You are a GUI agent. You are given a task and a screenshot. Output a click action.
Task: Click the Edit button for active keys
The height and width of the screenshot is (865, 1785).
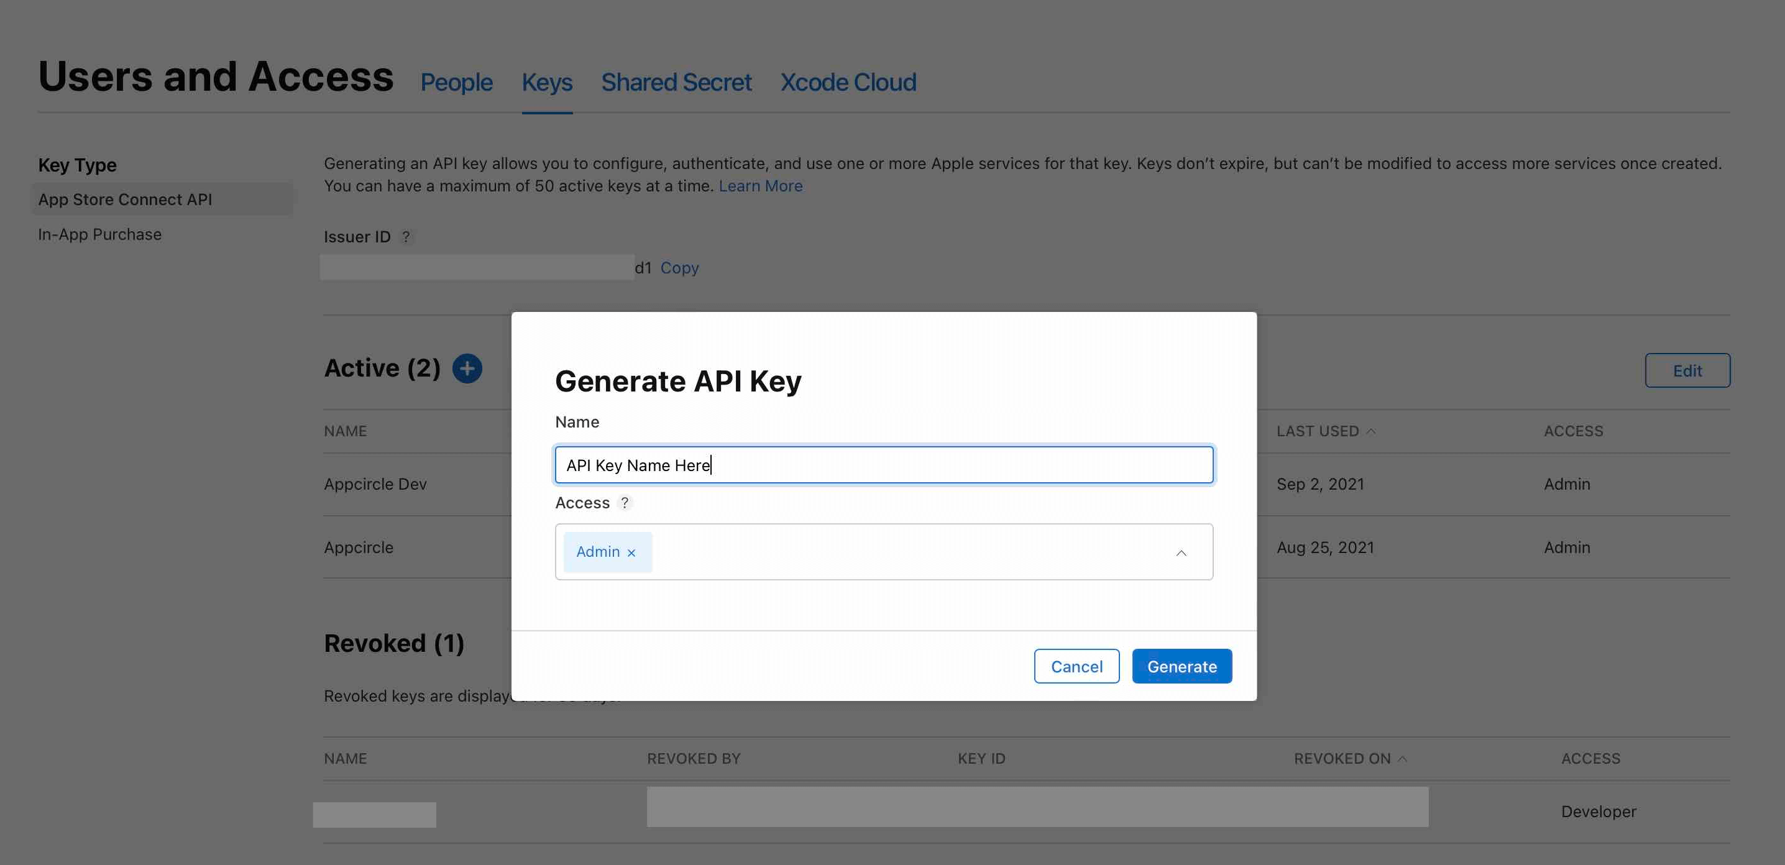(1687, 370)
